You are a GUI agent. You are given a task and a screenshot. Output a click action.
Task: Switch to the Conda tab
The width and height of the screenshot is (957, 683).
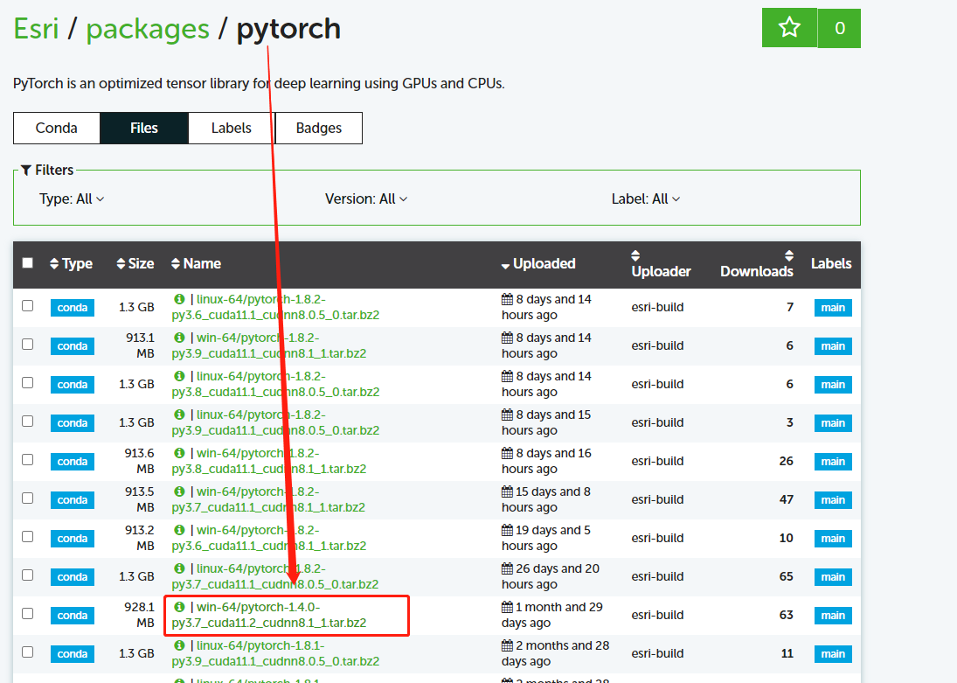click(x=56, y=129)
